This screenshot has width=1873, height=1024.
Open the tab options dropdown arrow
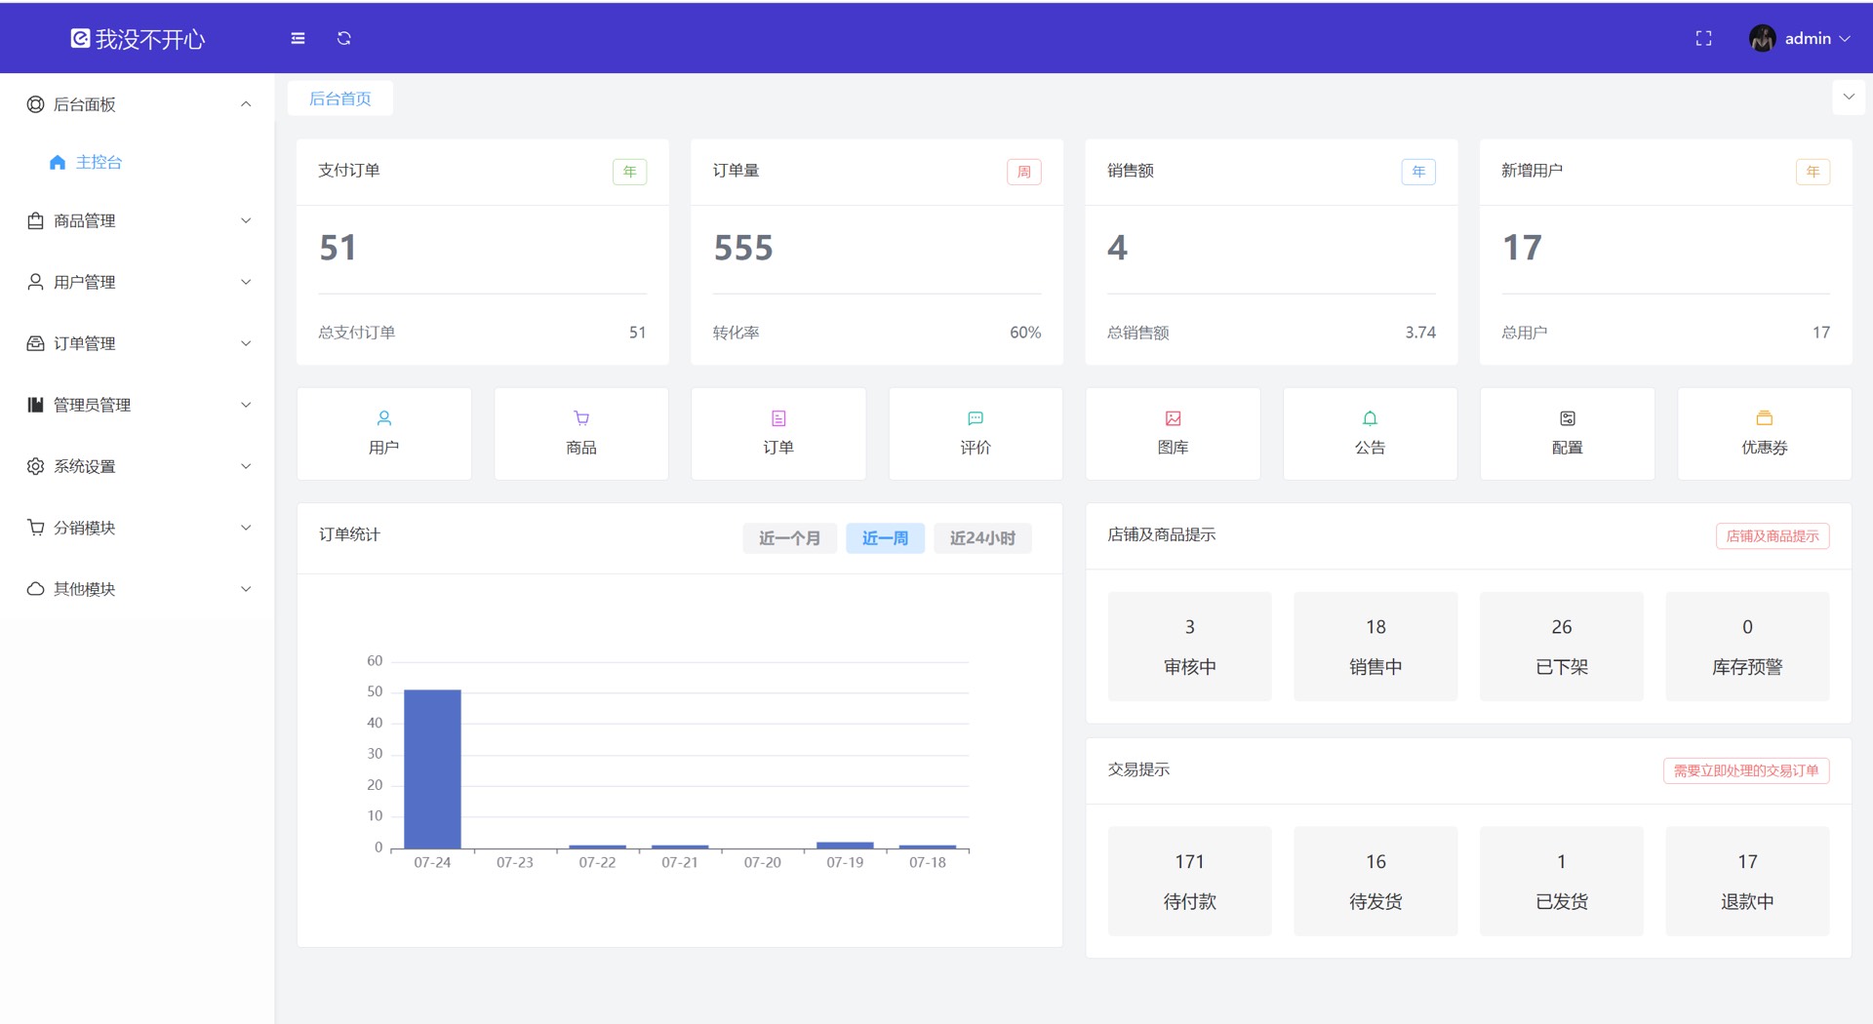point(1849,98)
